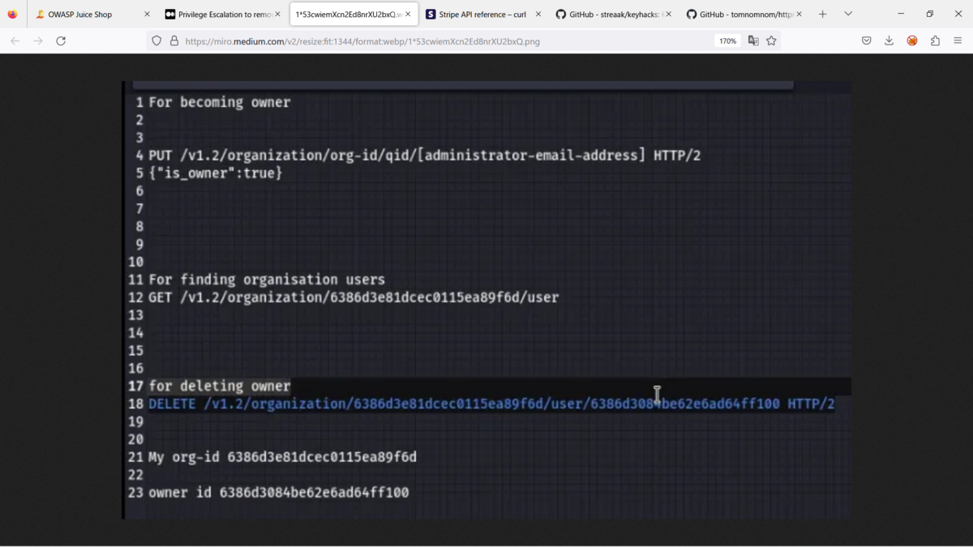Image resolution: width=973 pixels, height=547 pixels.
Task: Click 'My org-id 6386d3e81dcec0115ea89f6d' line
Action: click(282, 457)
